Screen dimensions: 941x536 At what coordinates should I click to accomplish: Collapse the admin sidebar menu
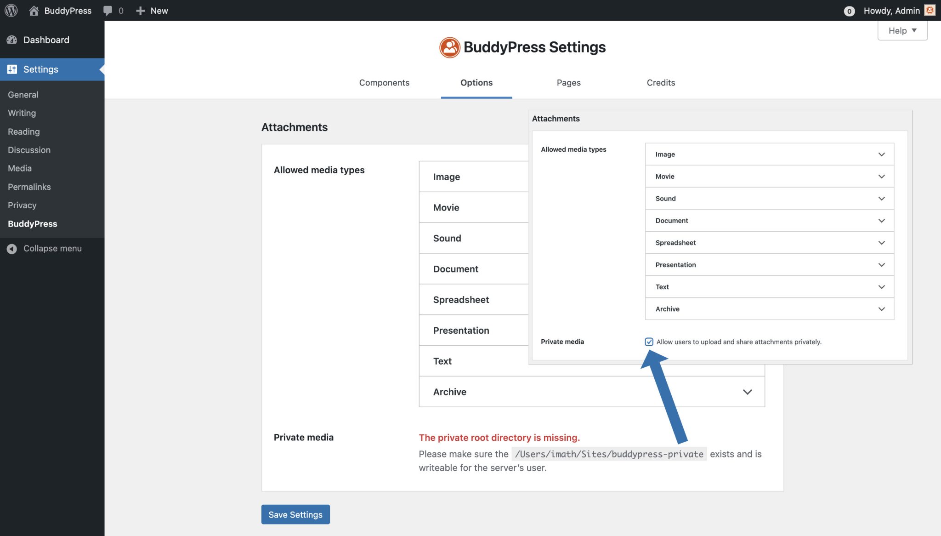(44, 248)
